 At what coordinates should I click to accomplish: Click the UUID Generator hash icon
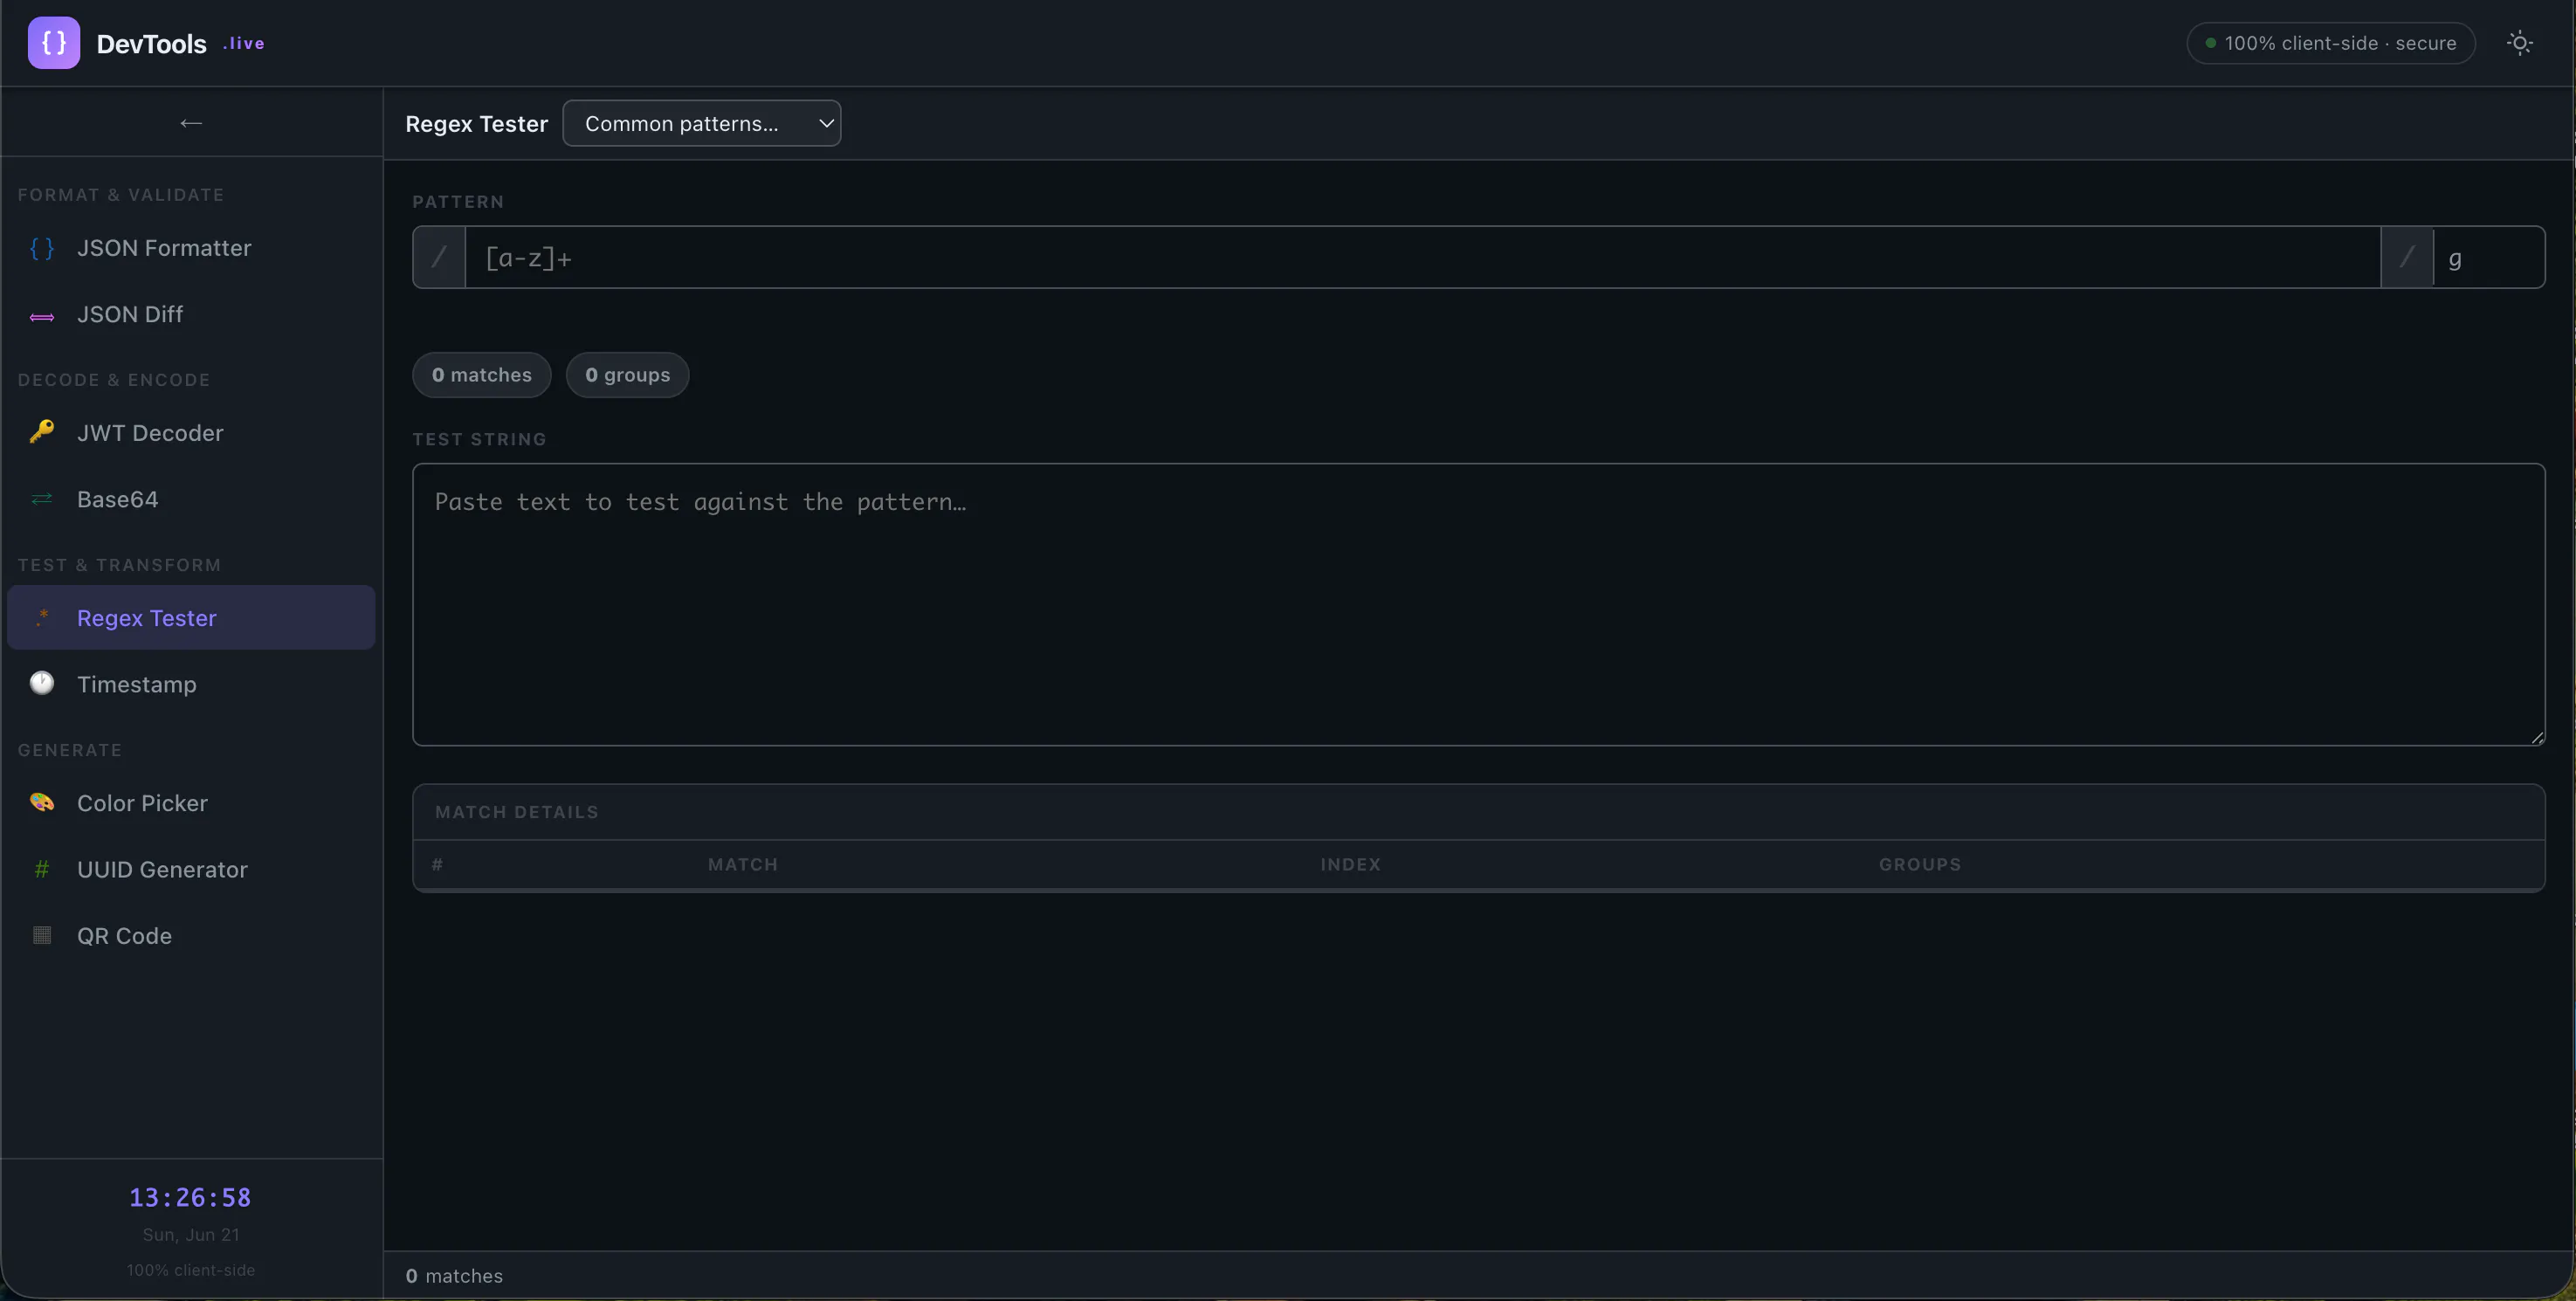coord(42,869)
